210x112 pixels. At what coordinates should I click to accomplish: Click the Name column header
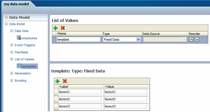[79, 34]
